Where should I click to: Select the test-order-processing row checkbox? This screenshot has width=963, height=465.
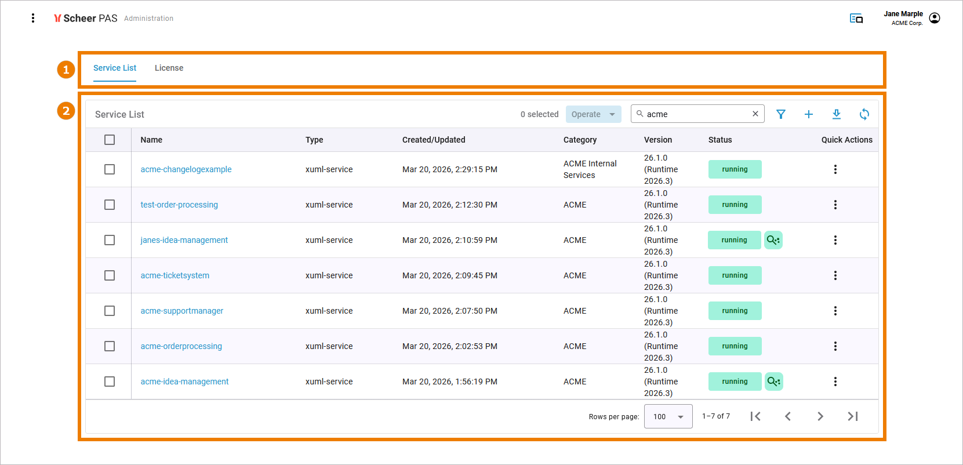(110, 205)
